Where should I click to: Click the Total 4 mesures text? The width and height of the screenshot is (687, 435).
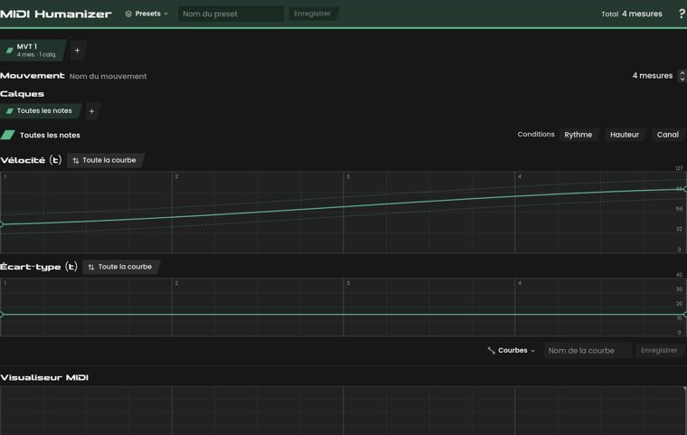click(x=632, y=14)
